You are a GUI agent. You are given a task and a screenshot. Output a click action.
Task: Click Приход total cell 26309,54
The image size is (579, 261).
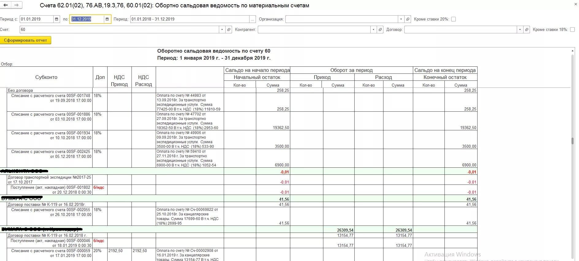[x=339, y=230]
